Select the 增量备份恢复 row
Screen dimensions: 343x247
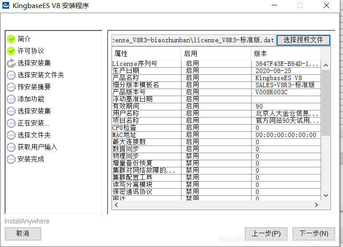[216, 163]
